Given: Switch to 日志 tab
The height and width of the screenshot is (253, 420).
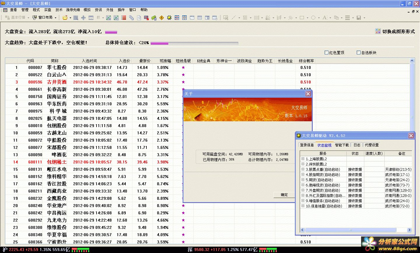Looking at the screenshot, I should 357,145.
